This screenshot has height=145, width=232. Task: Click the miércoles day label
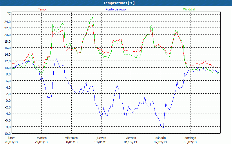[71, 138]
